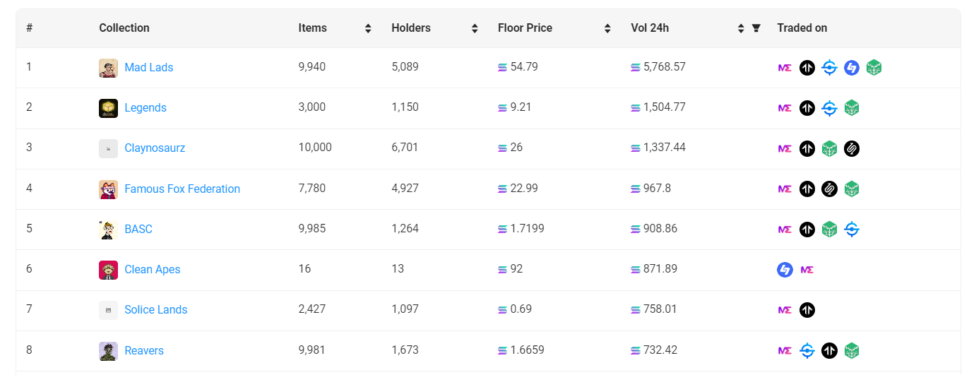Click black chain-link icon for Famous Fox Federation
Image resolution: width=969 pixels, height=375 pixels.
click(829, 189)
